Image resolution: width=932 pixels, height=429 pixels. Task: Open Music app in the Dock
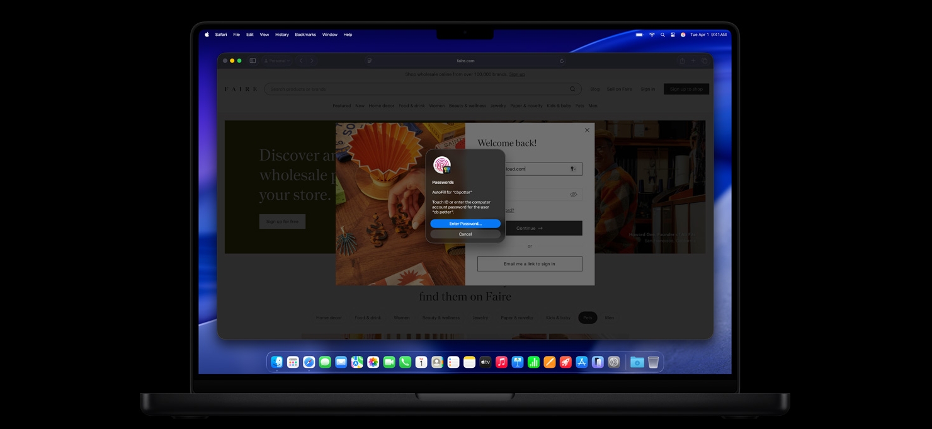coord(501,362)
